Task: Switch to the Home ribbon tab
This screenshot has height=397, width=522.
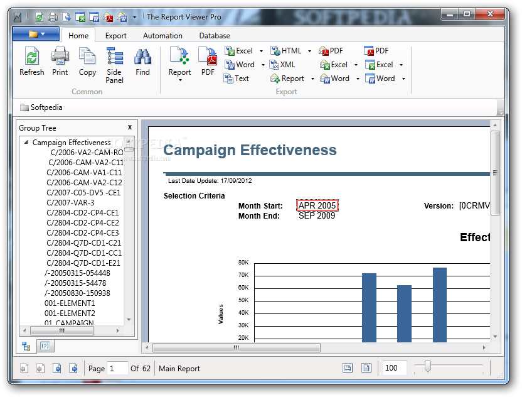Action: (x=78, y=36)
